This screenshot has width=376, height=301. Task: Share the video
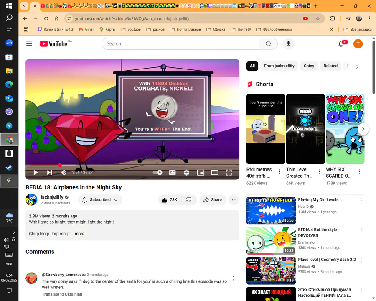click(213, 200)
